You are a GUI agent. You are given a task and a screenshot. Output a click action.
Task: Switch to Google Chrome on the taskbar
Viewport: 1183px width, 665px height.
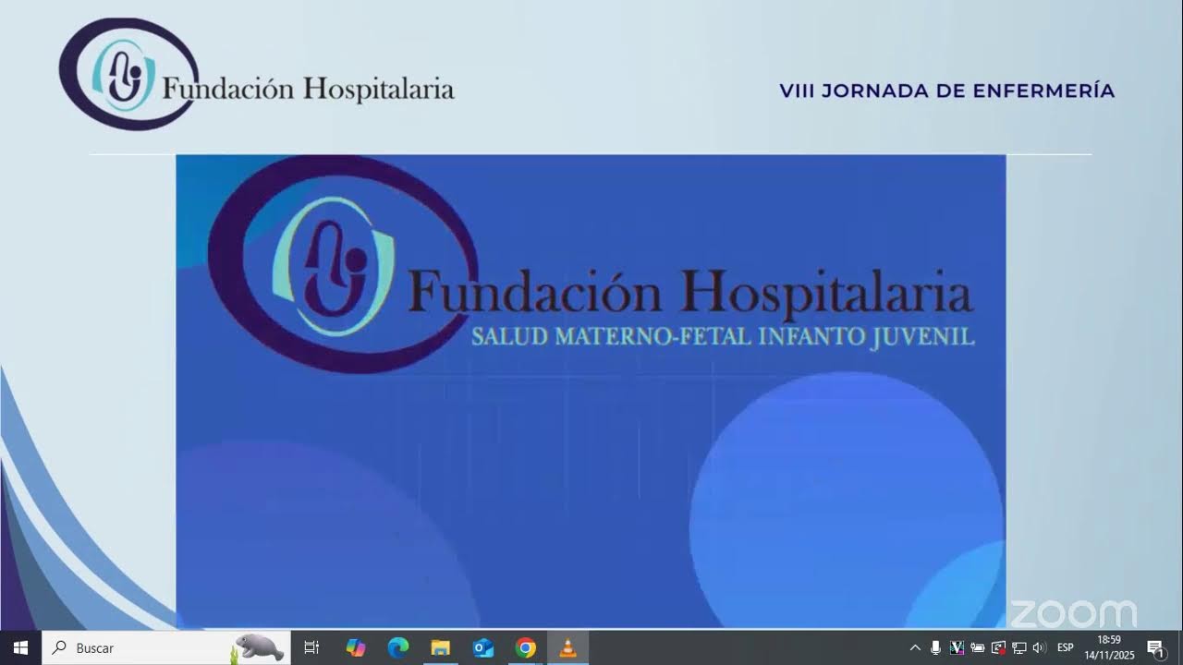tap(526, 647)
